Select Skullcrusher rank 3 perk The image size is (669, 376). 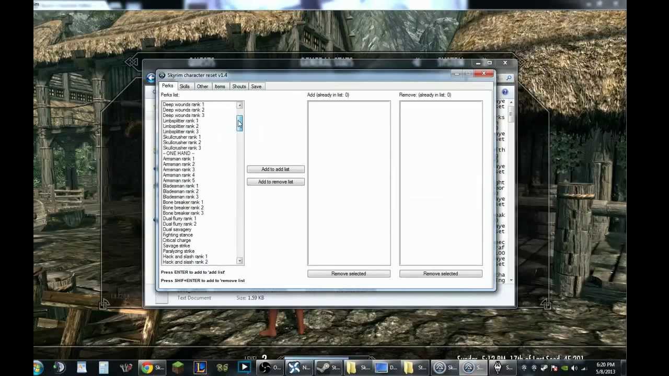pyautogui.click(x=182, y=148)
